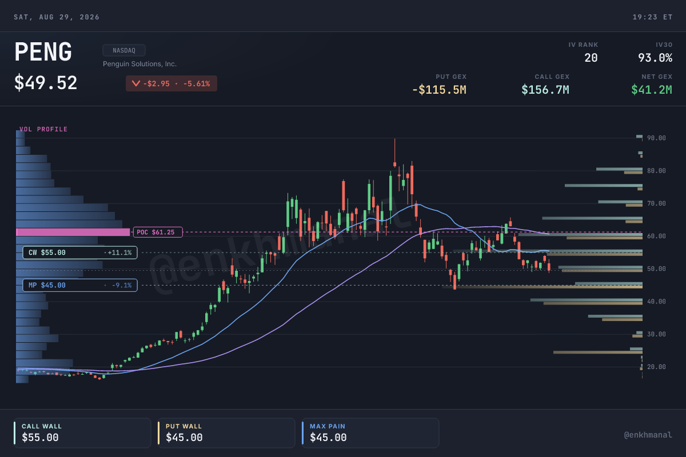Viewport: 686px width, 457px height.
Task: Click the MP $45.00 level tag
Action: [x=80, y=285]
